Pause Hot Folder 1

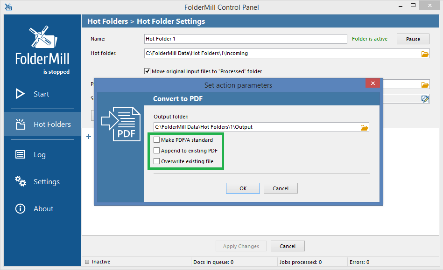coord(413,39)
